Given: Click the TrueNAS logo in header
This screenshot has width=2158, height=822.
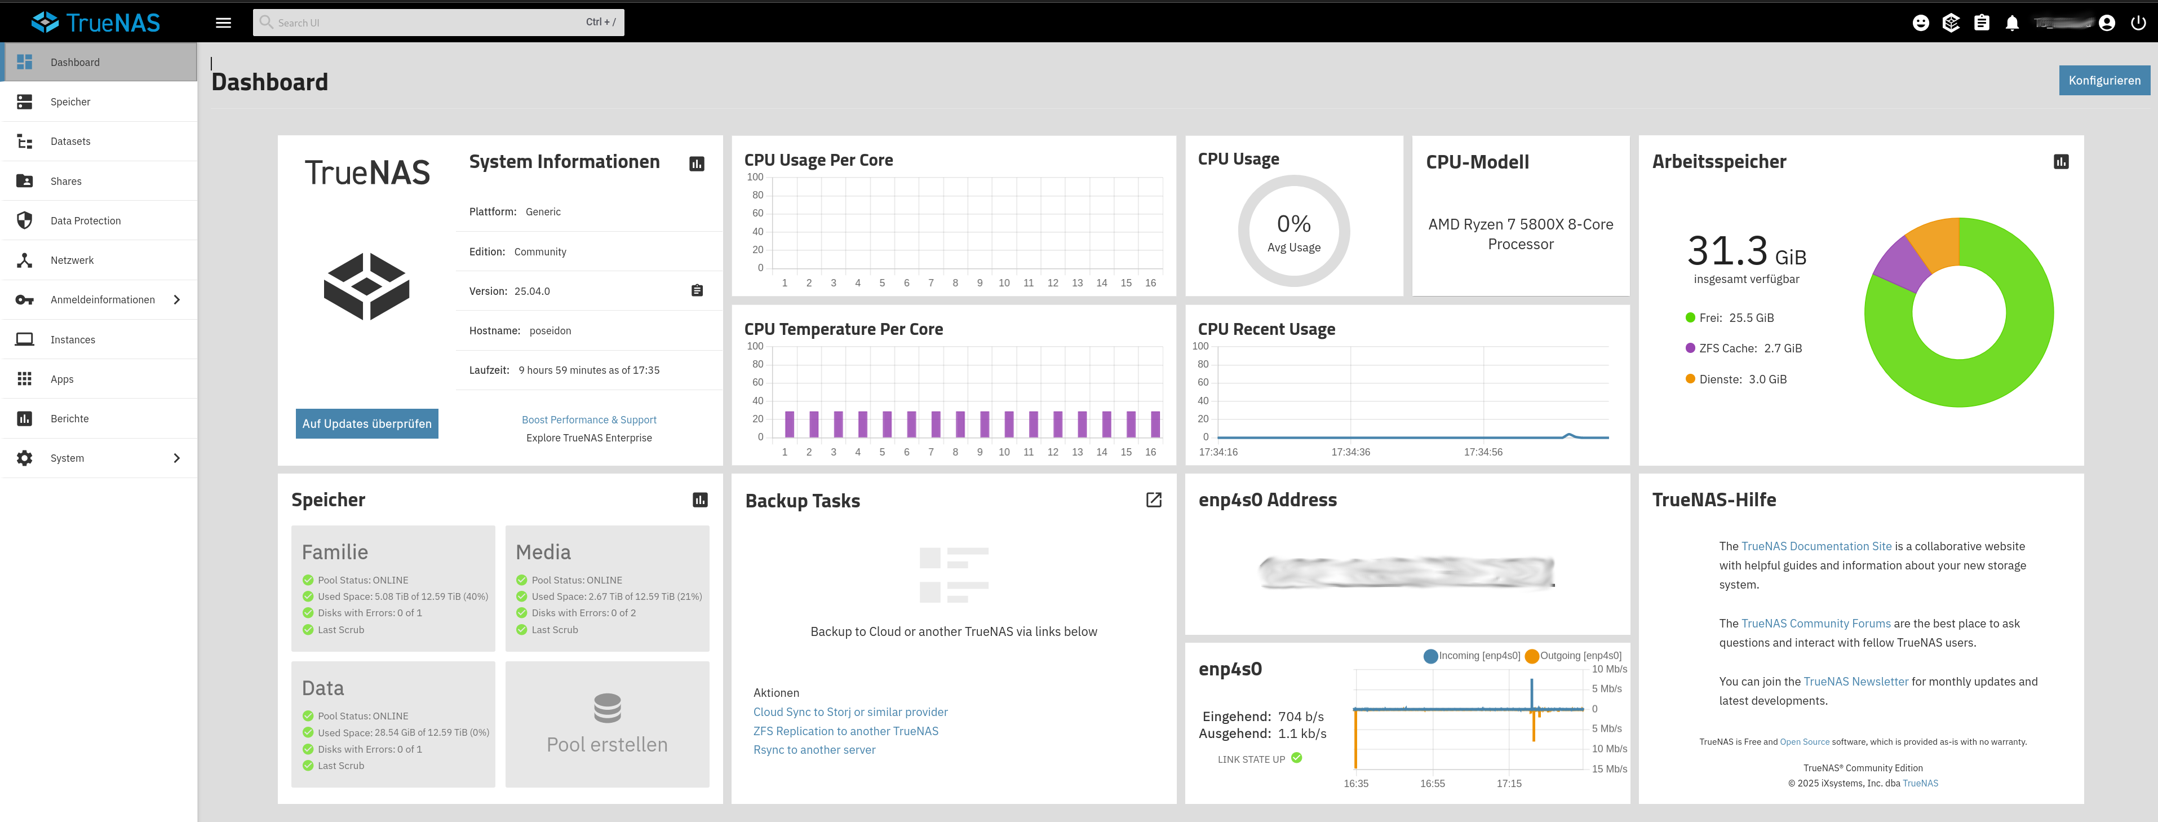Looking at the screenshot, I should click(x=95, y=23).
